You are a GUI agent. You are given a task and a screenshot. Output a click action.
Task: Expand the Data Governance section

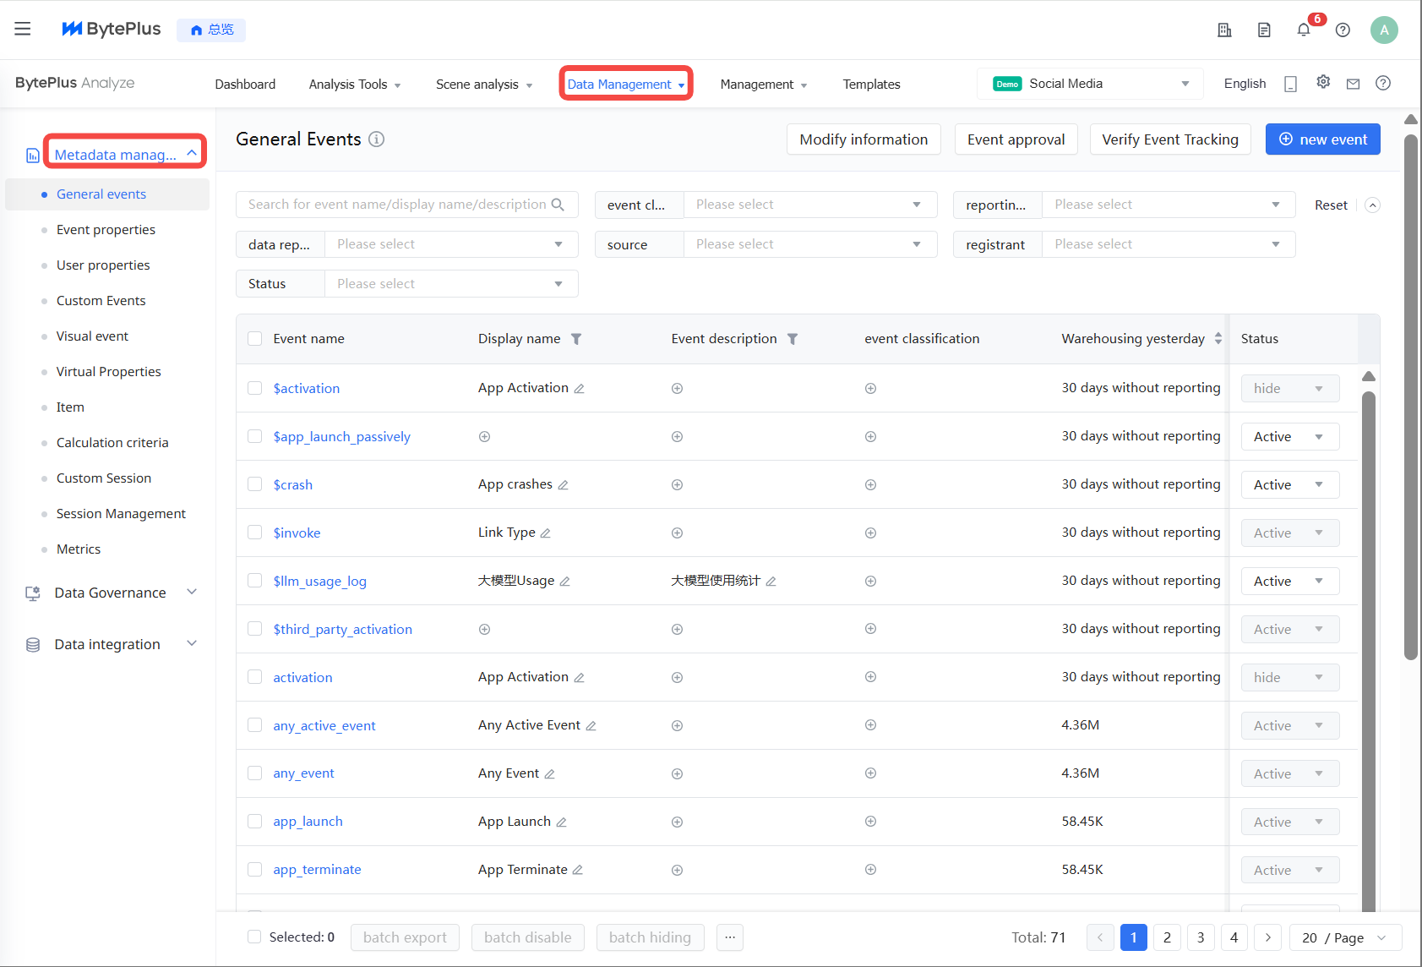pos(111,593)
